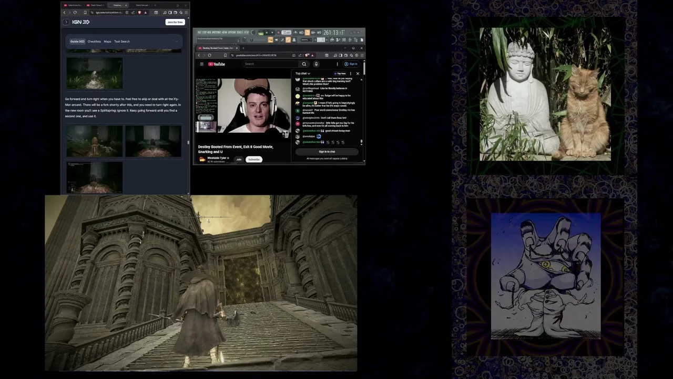The width and height of the screenshot is (673, 379).
Task: Open the Top fans badge
Action: click(x=340, y=74)
